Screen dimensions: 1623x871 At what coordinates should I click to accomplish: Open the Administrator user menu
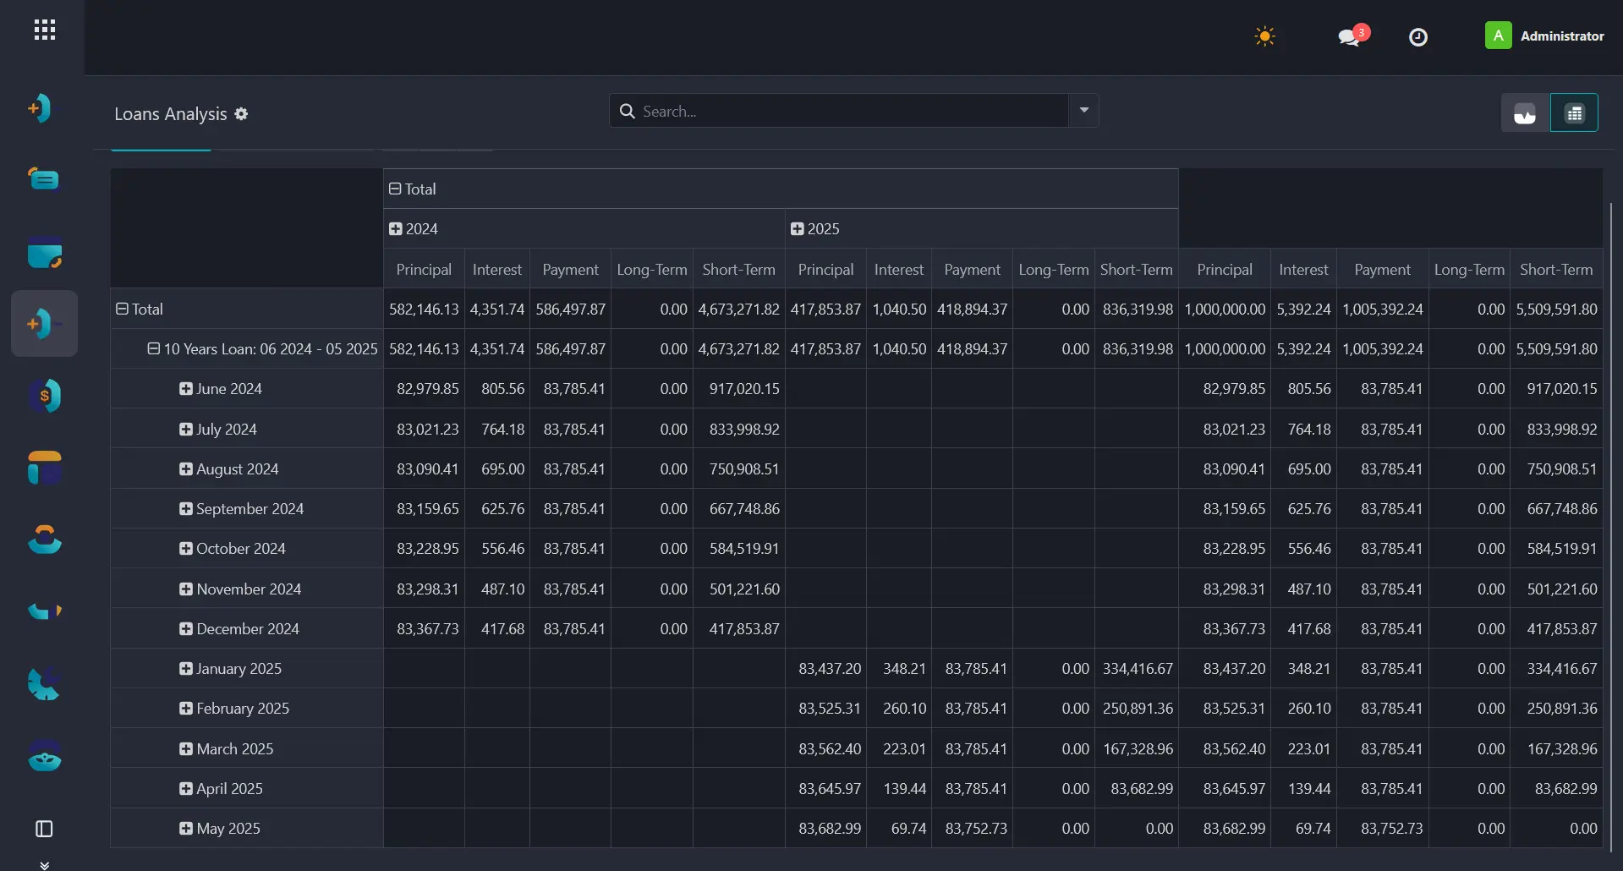[1544, 36]
